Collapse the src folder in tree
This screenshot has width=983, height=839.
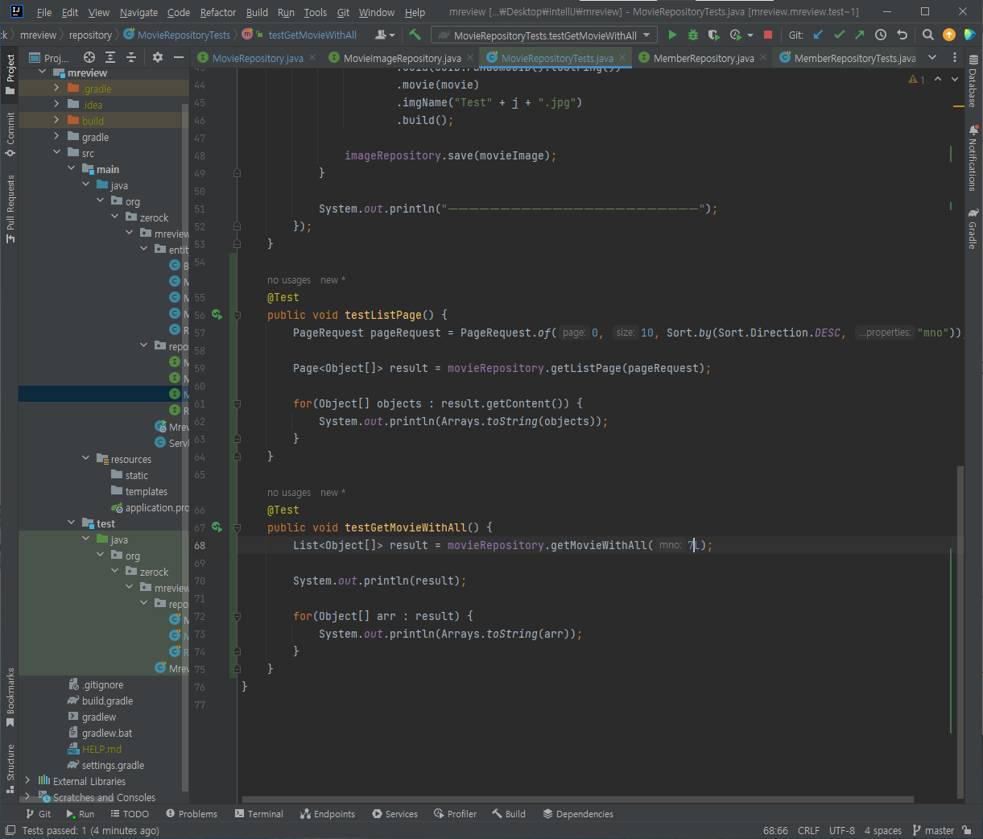click(56, 153)
